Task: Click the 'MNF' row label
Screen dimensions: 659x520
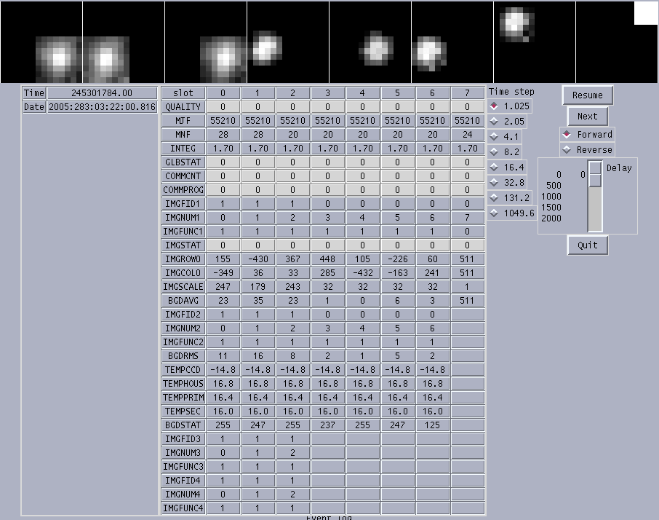Action: [x=183, y=135]
